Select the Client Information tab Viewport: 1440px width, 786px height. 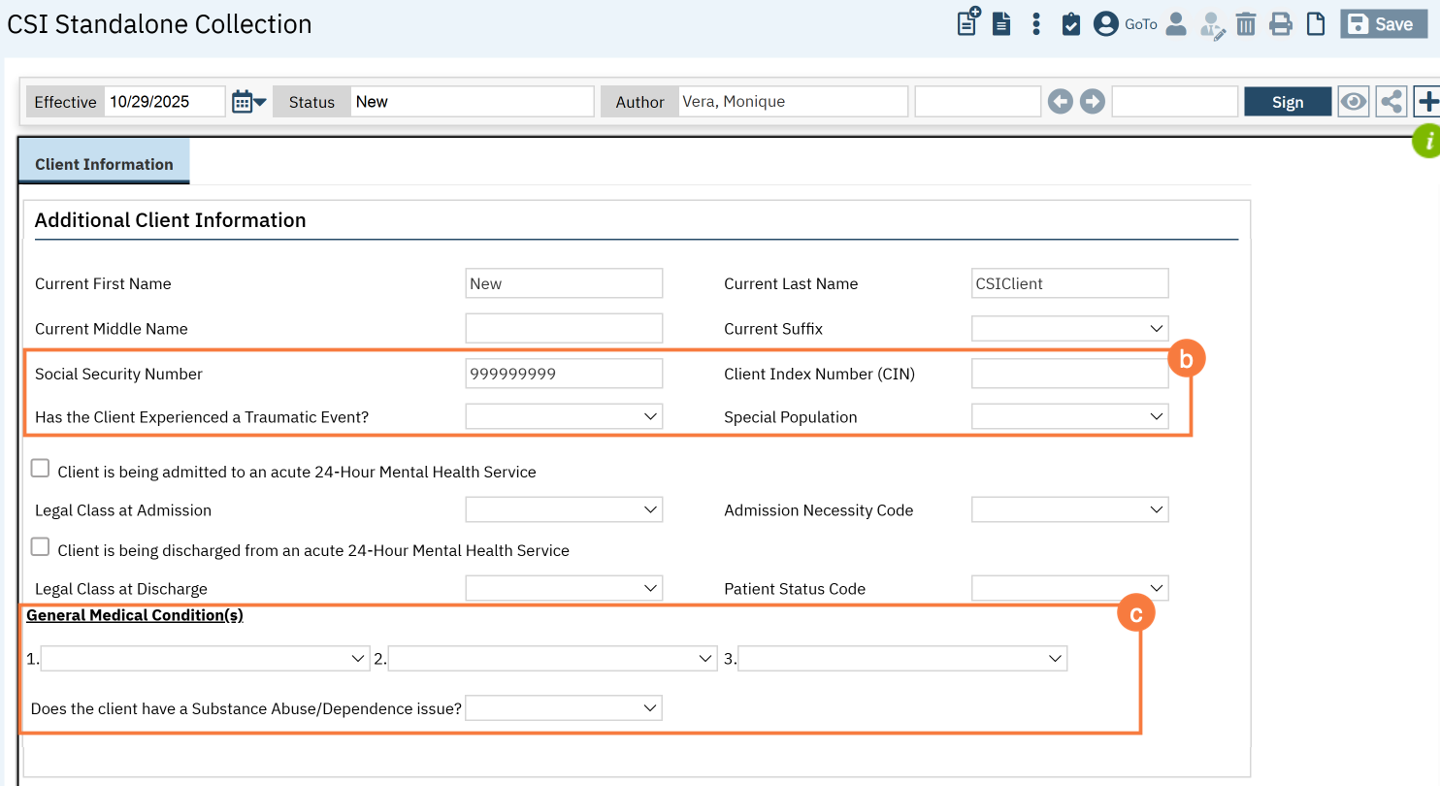(104, 164)
